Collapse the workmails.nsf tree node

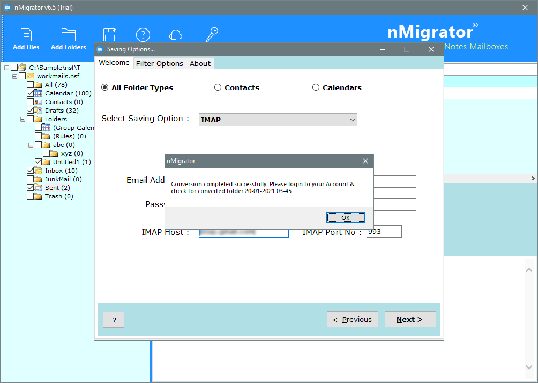click(15, 76)
